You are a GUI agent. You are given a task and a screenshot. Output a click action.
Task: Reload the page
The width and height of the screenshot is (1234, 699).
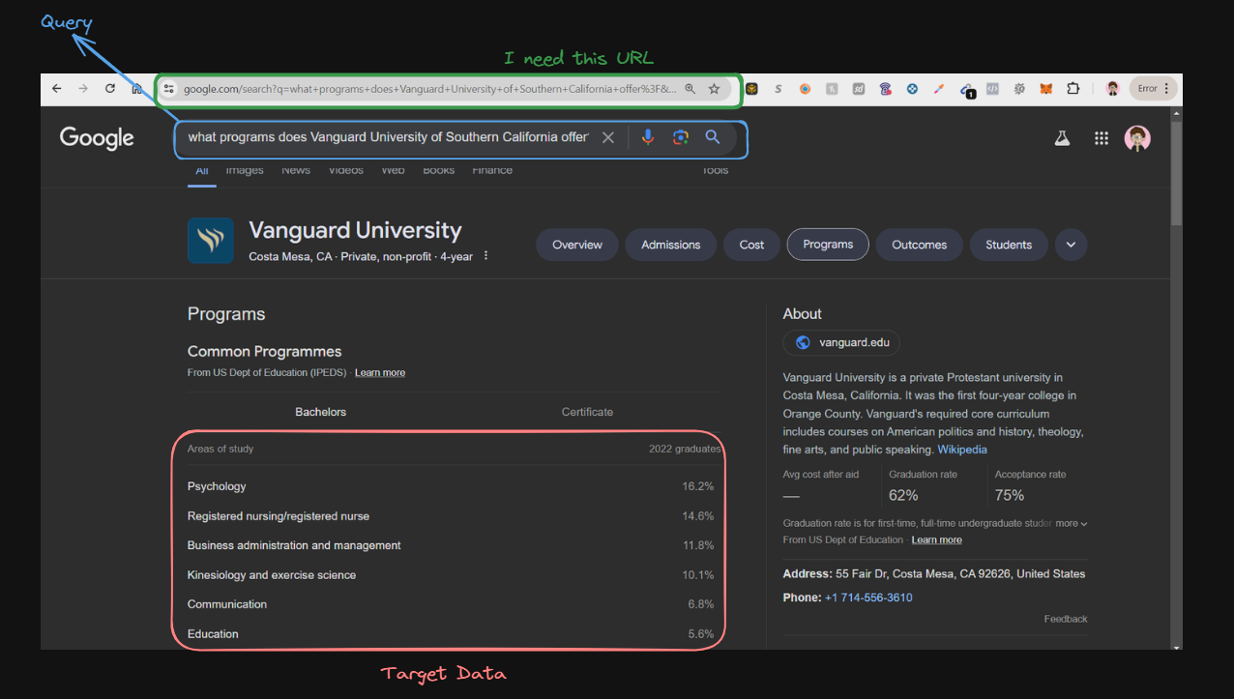coord(108,87)
